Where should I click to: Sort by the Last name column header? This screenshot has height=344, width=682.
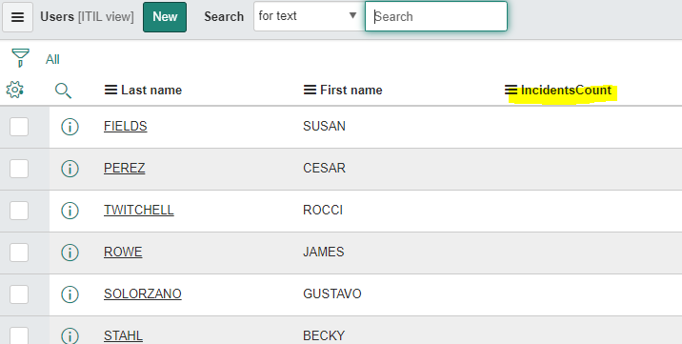(x=151, y=90)
